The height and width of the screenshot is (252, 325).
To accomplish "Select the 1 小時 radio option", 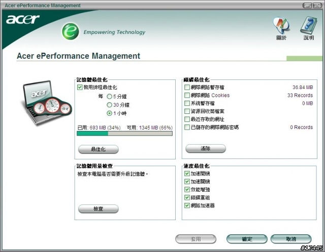I will [x=109, y=113].
